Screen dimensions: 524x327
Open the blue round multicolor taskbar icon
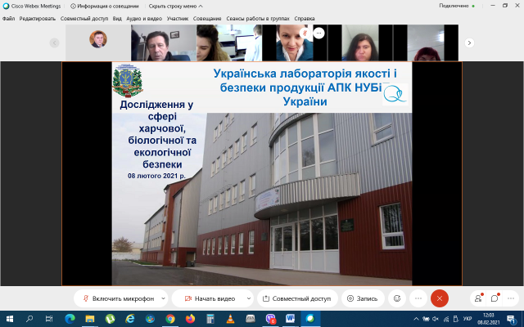150,319
